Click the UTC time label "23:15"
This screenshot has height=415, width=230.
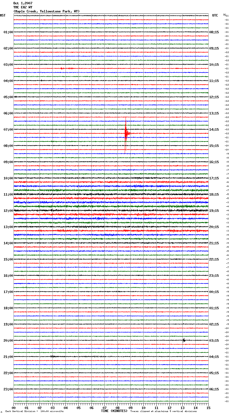click(x=214, y=276)
